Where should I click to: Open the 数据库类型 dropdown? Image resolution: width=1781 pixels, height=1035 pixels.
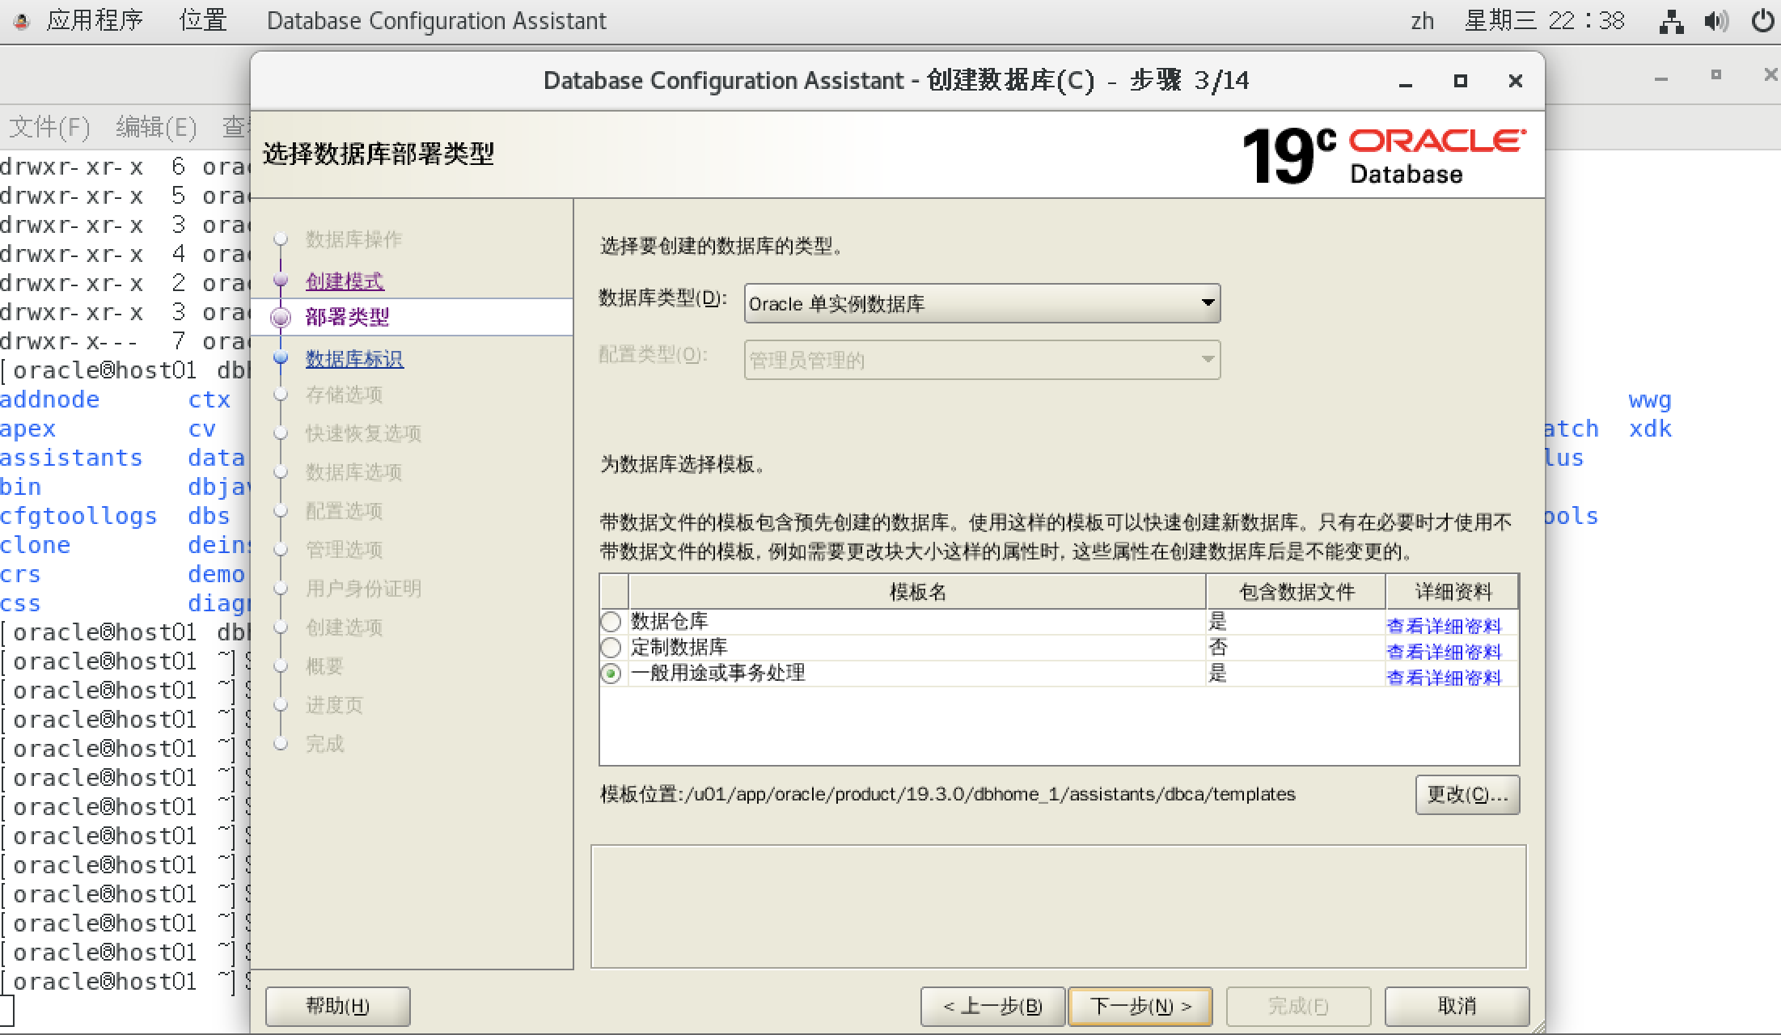(x=1208, y=303)
